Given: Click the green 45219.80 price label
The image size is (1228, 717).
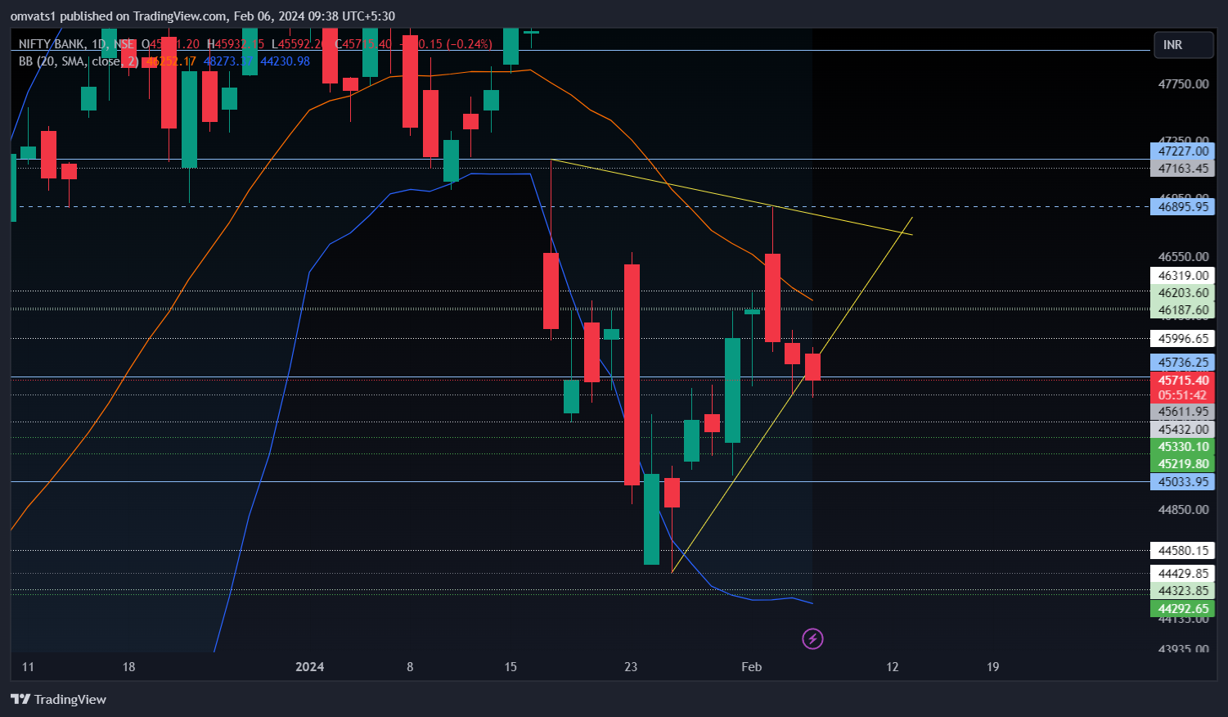Looking at the screenshot, I should tap(1182, 464).
